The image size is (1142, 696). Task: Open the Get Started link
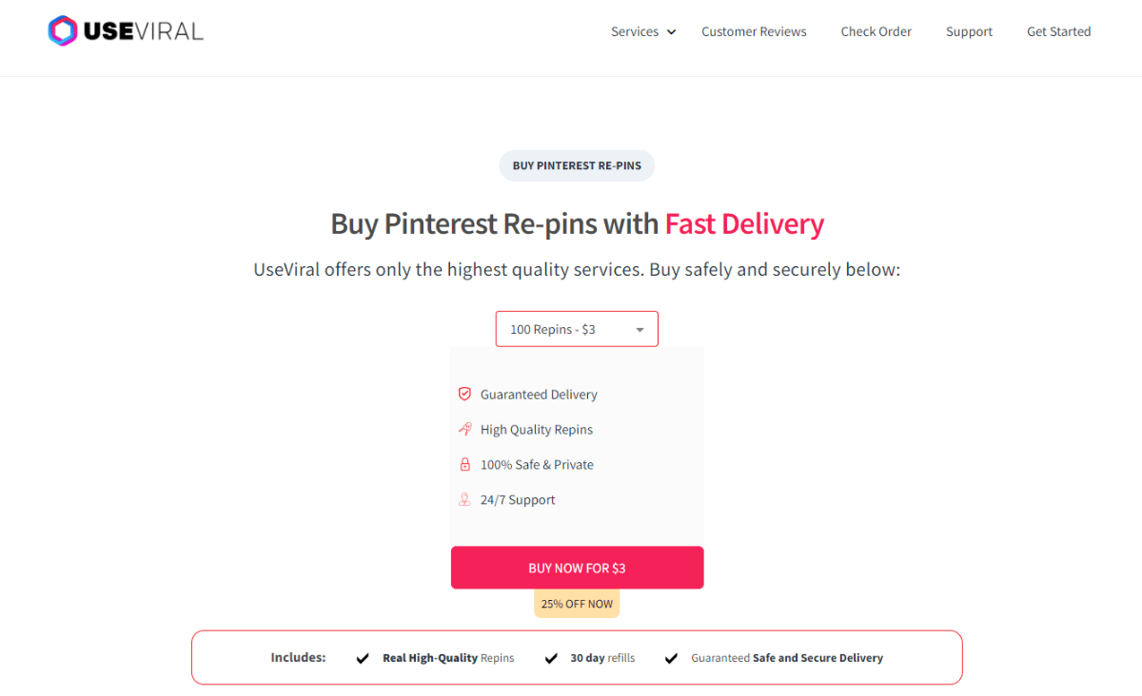(x=1058, y=31)
